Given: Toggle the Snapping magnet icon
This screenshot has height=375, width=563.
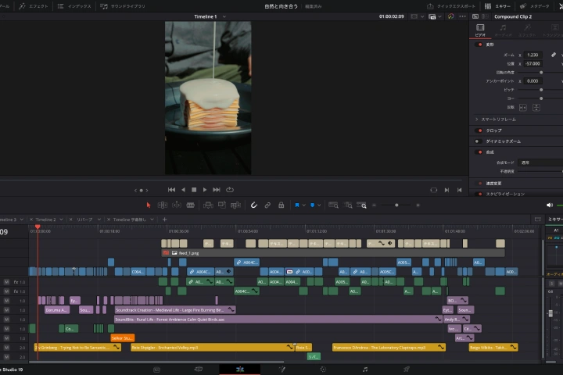Looking at the screenshot, I should click(x=254, y=205).
